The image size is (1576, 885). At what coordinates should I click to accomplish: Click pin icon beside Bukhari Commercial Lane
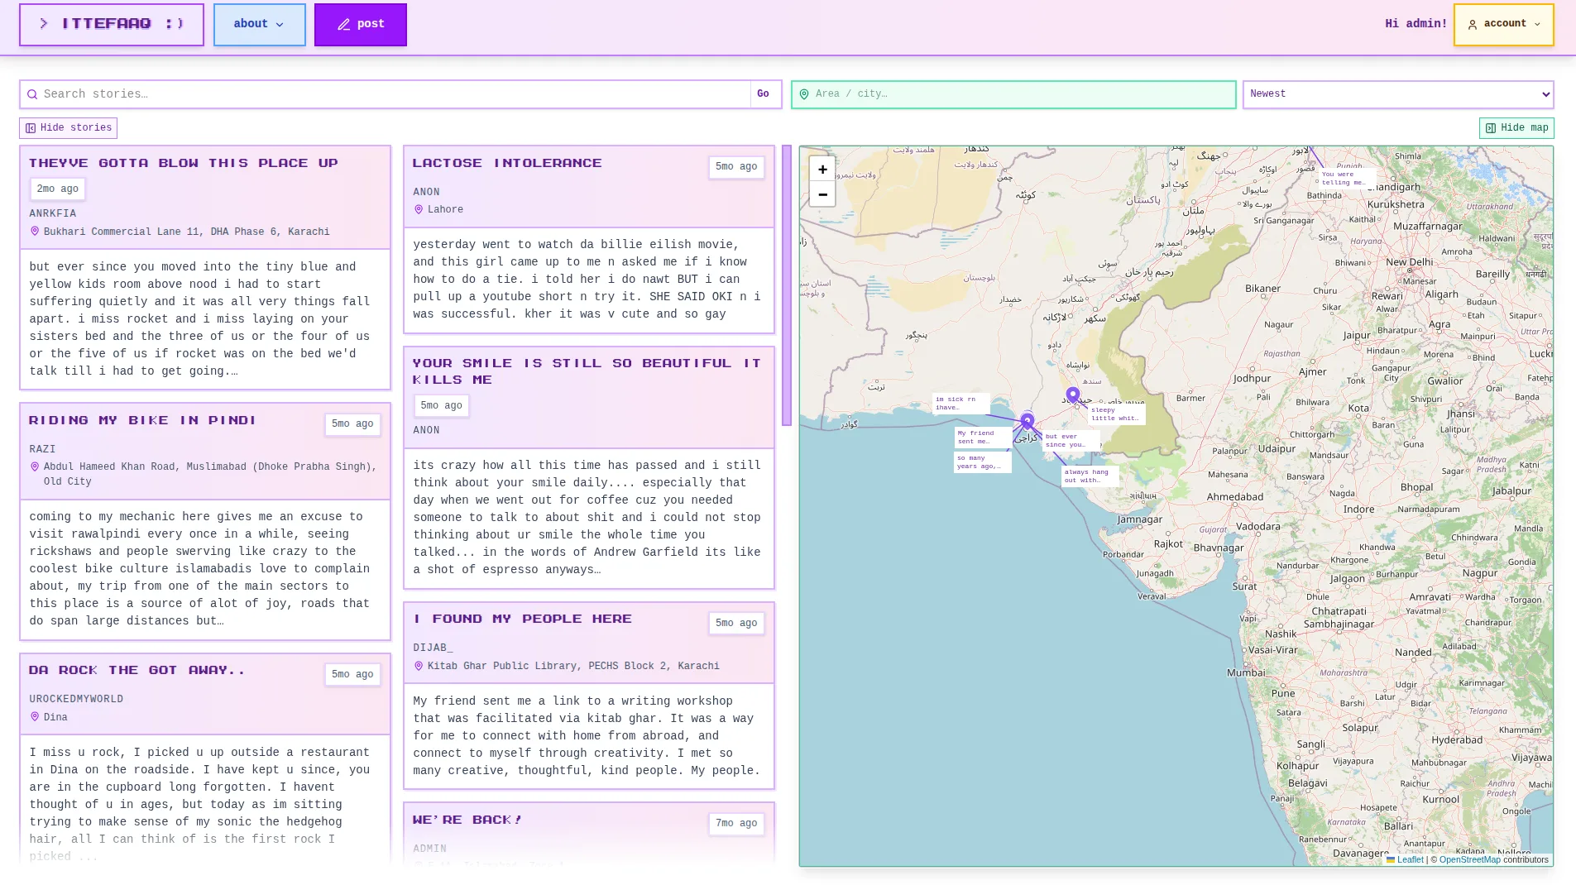(35, 232)
